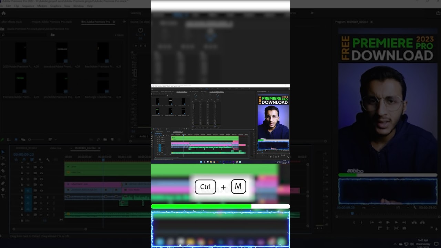Switch bin to icon view

tap(16, 140)
